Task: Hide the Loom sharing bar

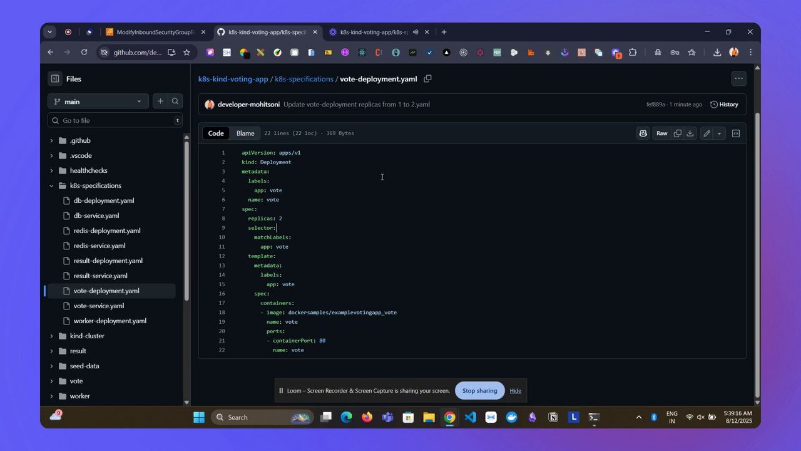Action: point(515,391)
